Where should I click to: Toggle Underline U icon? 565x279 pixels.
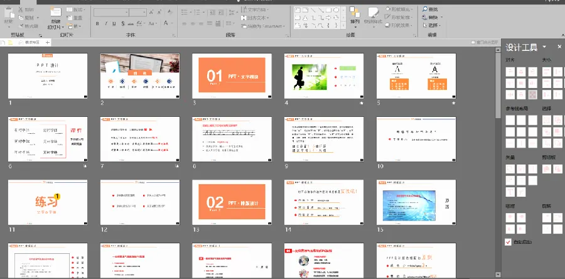(114, 23)
